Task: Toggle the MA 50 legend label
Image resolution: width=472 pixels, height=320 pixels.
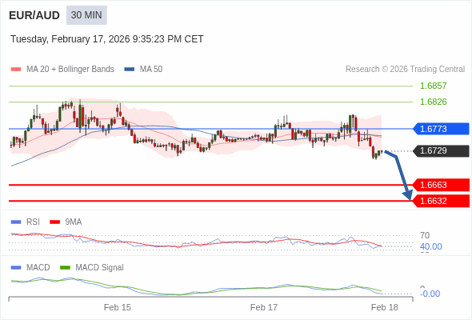Action: (151, 70)
